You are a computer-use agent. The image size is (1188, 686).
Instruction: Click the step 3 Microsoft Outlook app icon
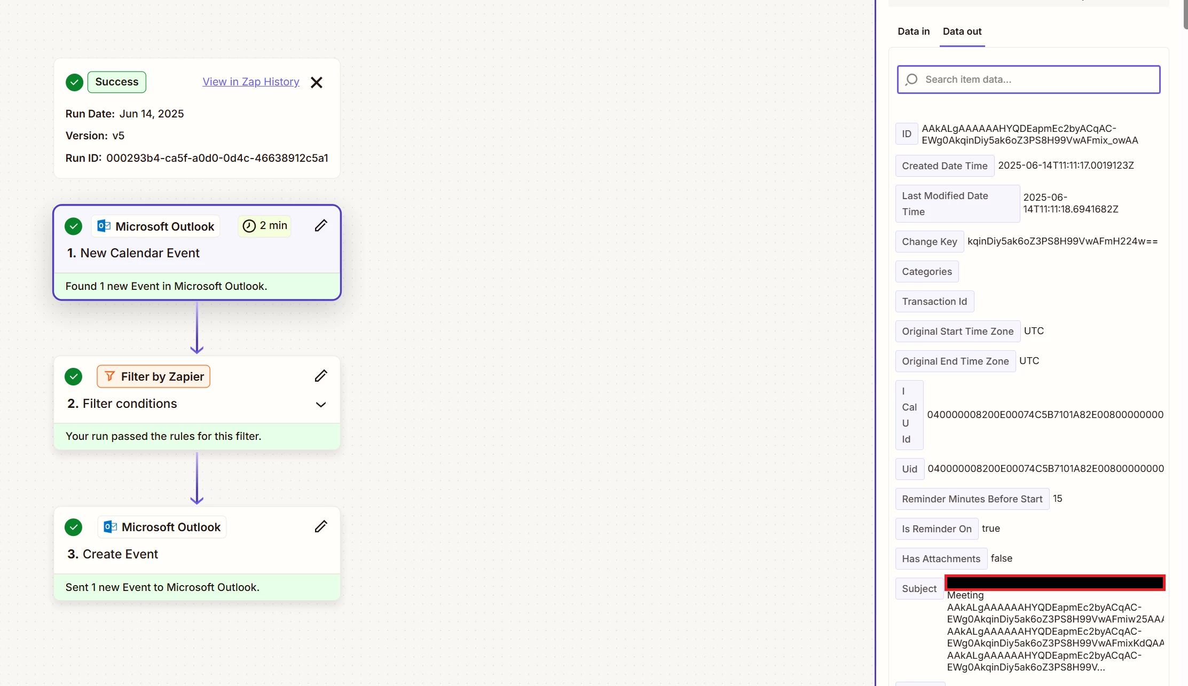point(110,527)
